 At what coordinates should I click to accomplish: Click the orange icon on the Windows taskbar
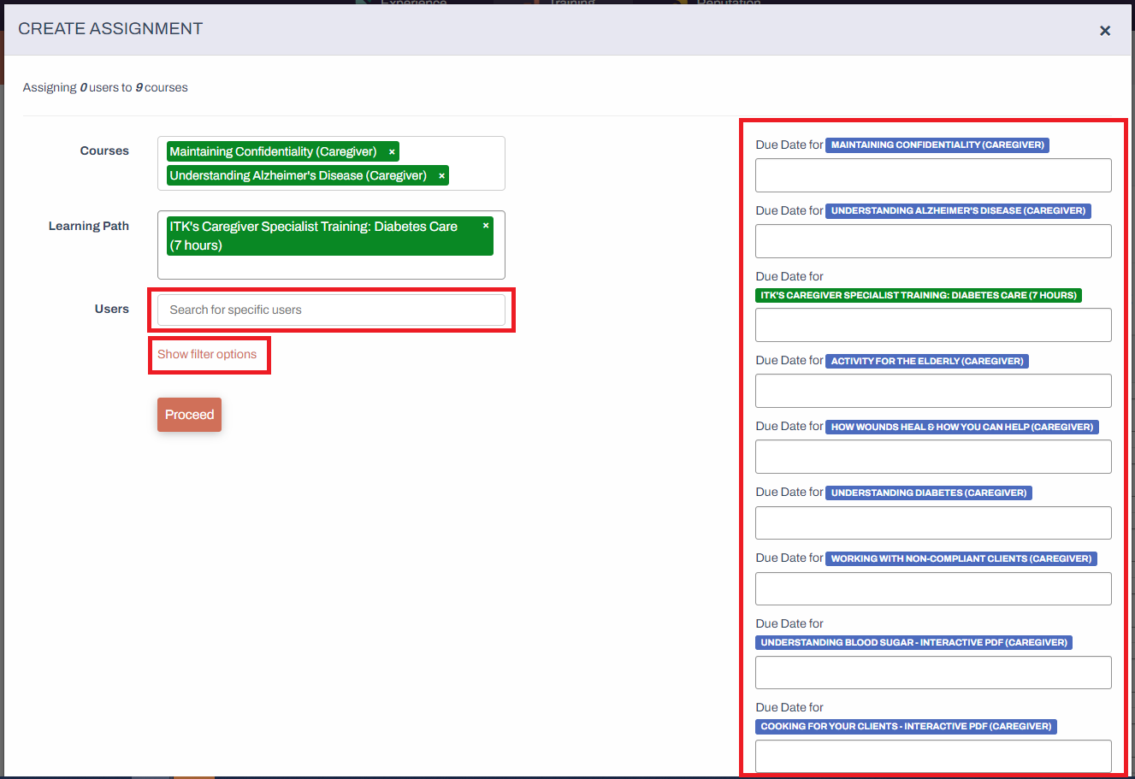192,774
